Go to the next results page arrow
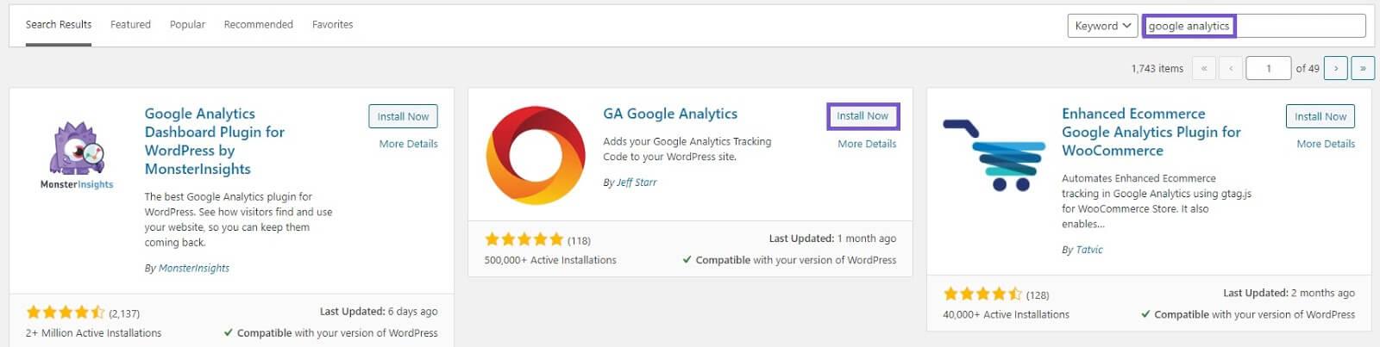The image size is (1380, 347). pos(1336,68)
